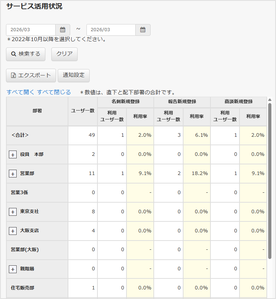Screen dimensions: 276x299
Task: Open calendar picker for end date
Action: 143,30
